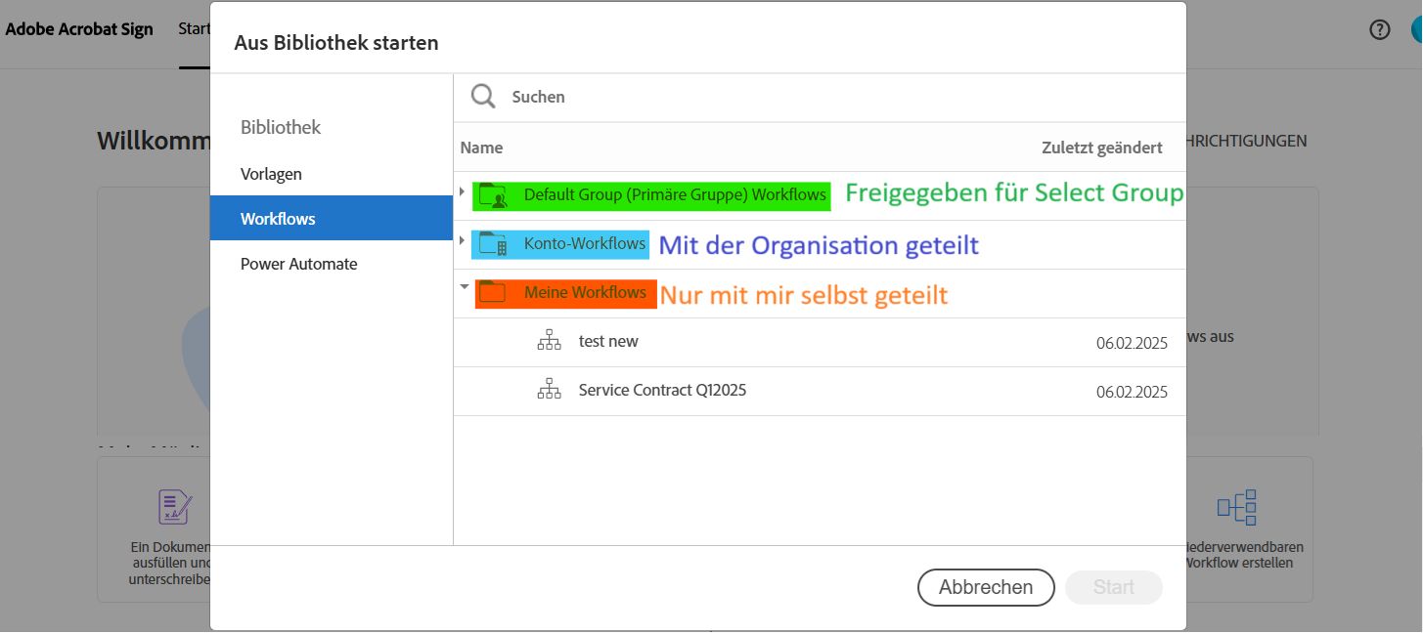Screen dimensions: 1423x633
Task: Click the reusable workflow create icon
Action: [1236, 507]
